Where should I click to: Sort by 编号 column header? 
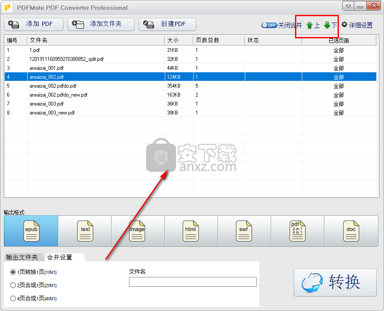(16, 40)
